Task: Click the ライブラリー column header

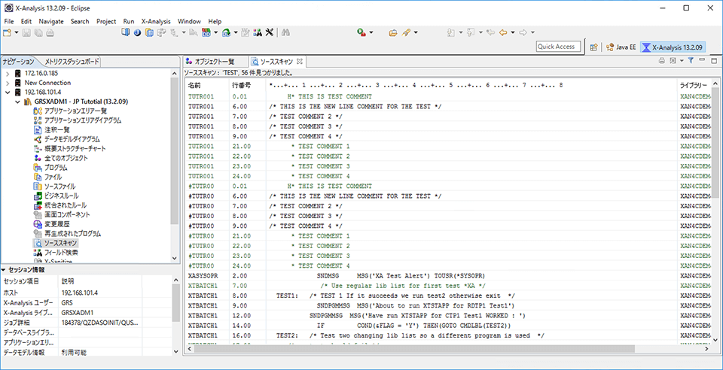Action: pos(694,86)
